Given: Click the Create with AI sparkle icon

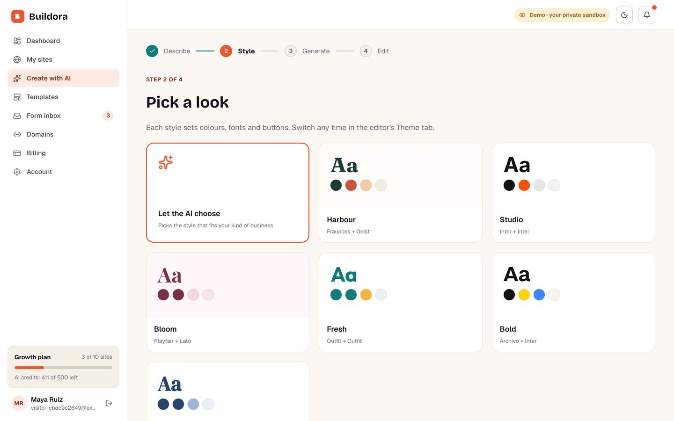Looking at the screenshot, I should pos(17,78).
